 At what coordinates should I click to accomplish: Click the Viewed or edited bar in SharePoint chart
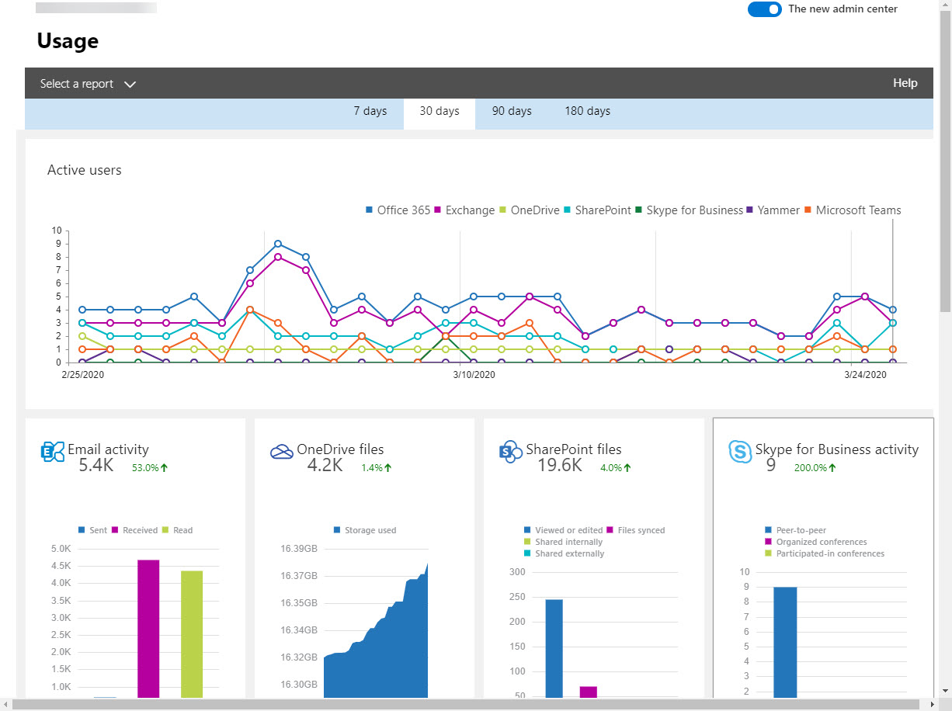pyautogui.click(x=554, y=648)
